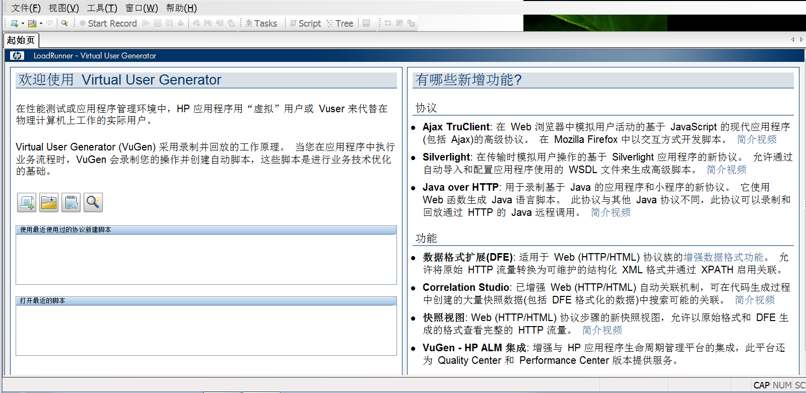Open Ajax TruClient 简介视频 link
This screenshot has height=393, width=806.
[757, 139]
